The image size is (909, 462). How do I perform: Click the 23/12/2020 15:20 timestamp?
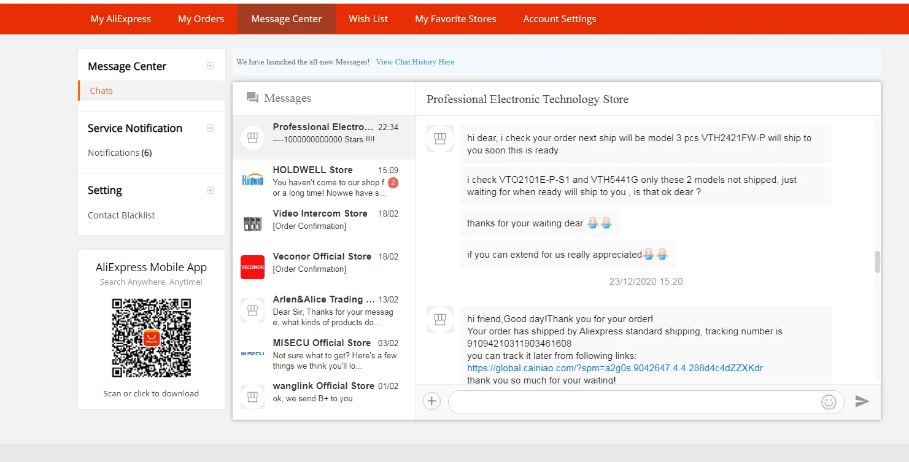pos(646,282)
